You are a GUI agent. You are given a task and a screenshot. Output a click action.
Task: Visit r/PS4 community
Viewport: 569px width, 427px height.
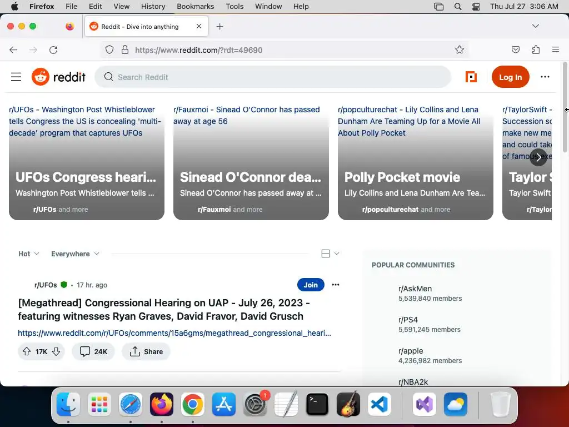(x=408, y=320)
